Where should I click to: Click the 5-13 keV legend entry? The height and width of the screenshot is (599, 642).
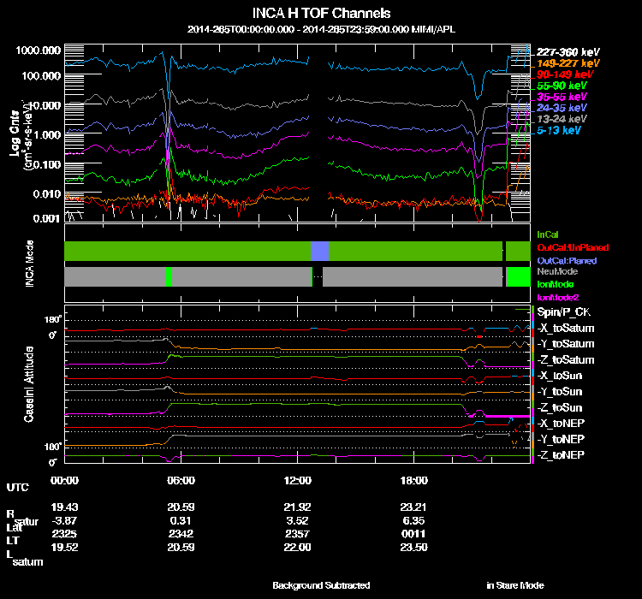tap(560, 131)
